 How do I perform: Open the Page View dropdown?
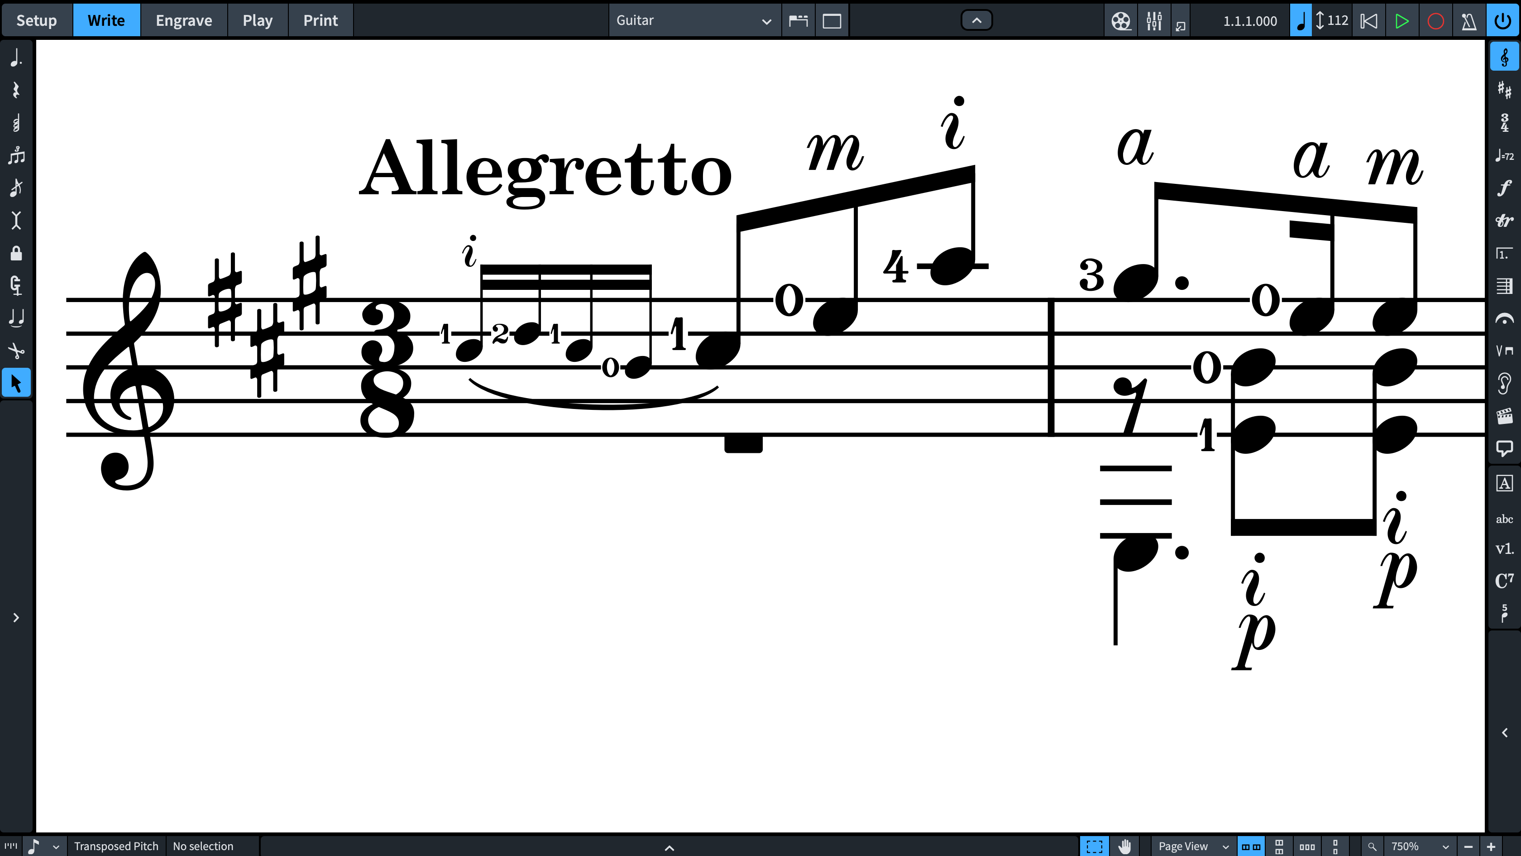[1192, 846]
